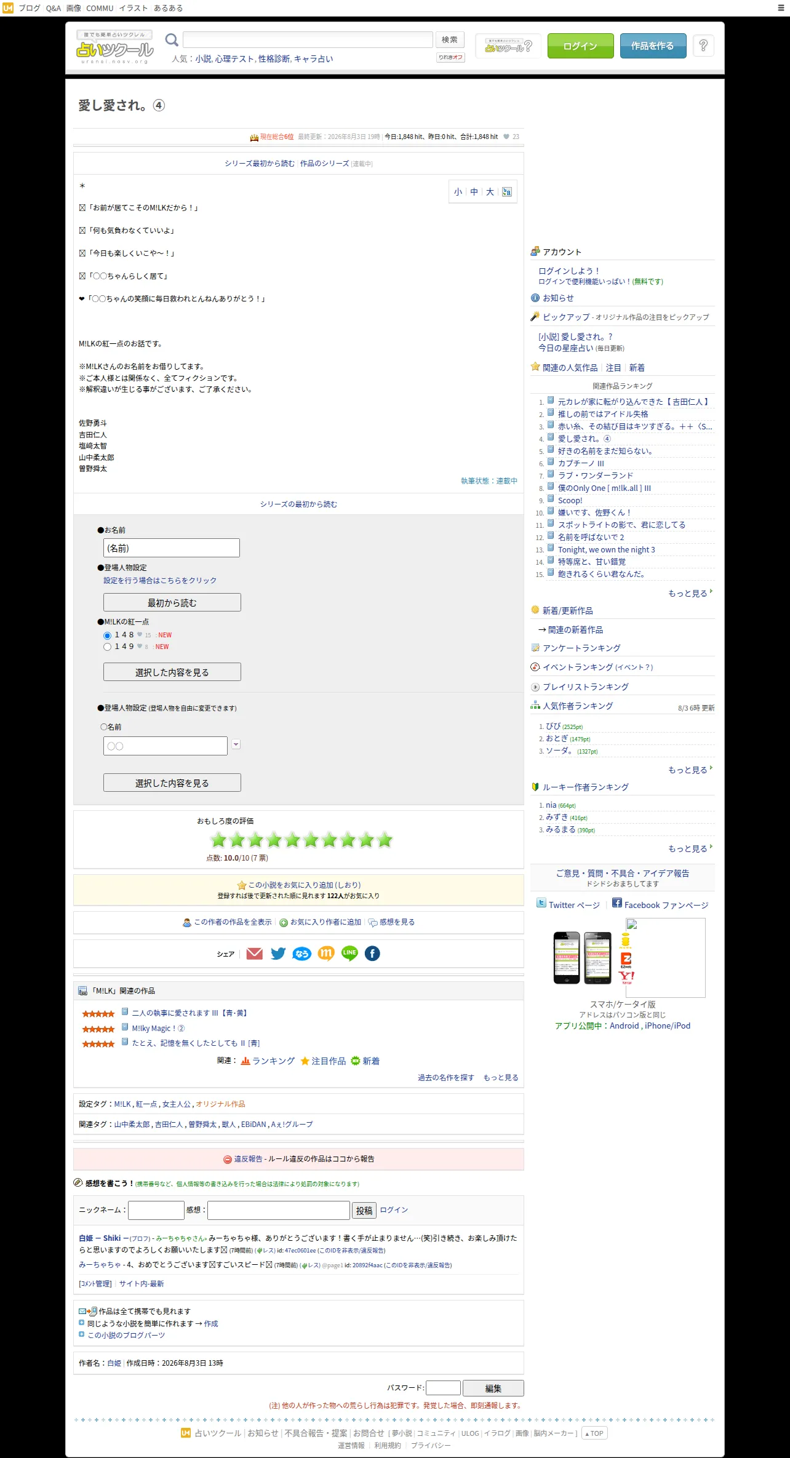Open the Q&A item in top bar
The image size is (790, 1458).
pos(54,8)
